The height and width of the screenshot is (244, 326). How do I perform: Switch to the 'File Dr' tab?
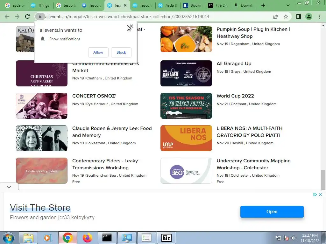219,5
